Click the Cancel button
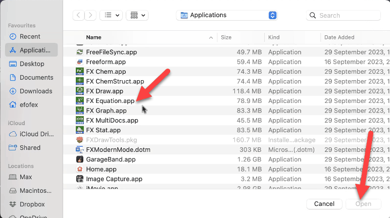 tap(324, 204)
